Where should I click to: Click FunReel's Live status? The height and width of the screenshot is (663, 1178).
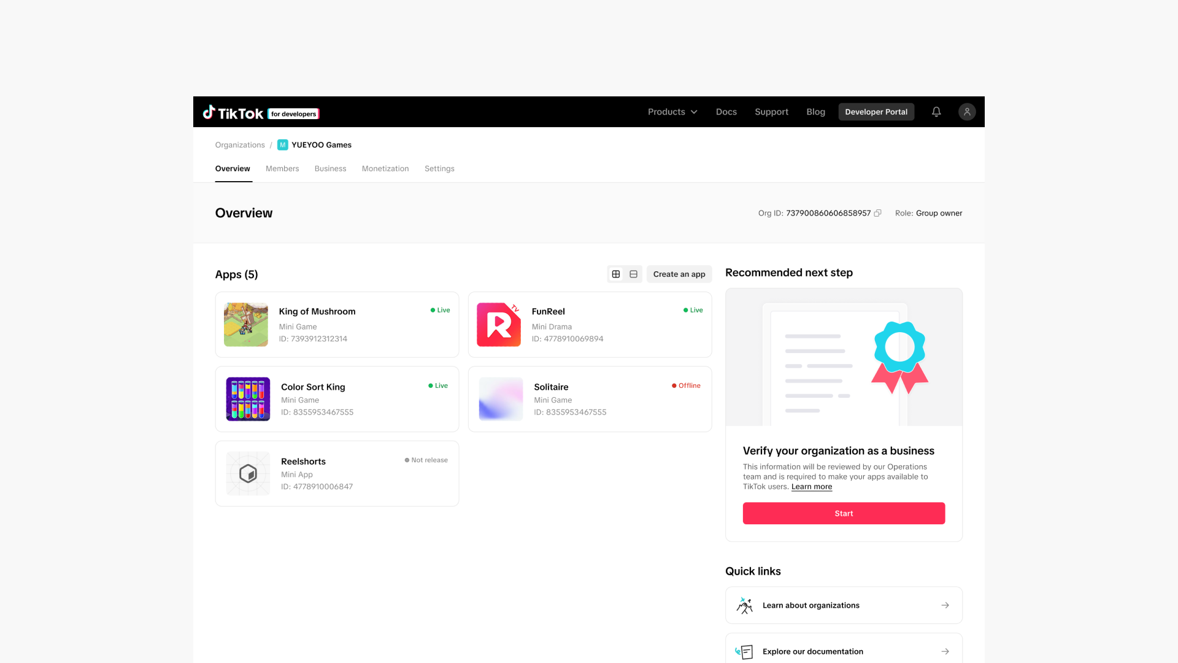693,310
